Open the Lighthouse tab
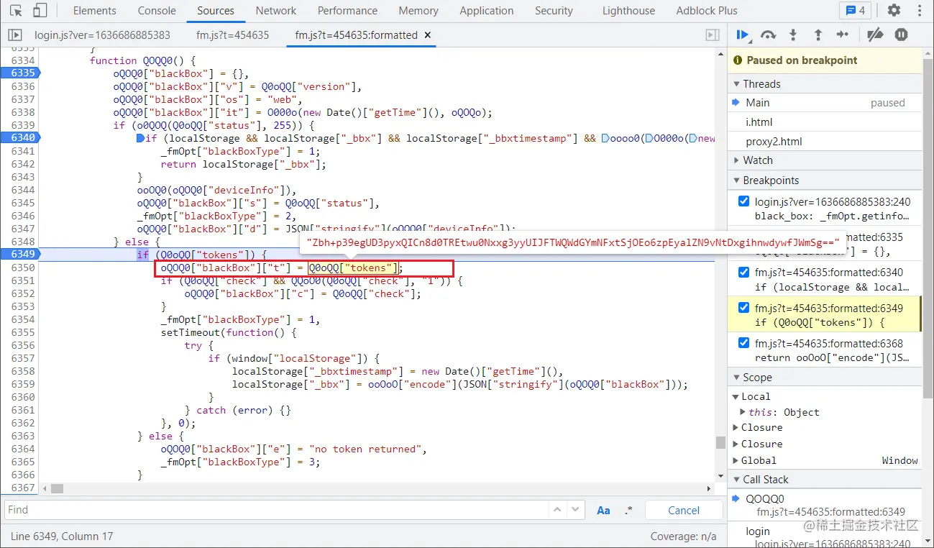This screenshot has height=548, width=934. [628, 11]
